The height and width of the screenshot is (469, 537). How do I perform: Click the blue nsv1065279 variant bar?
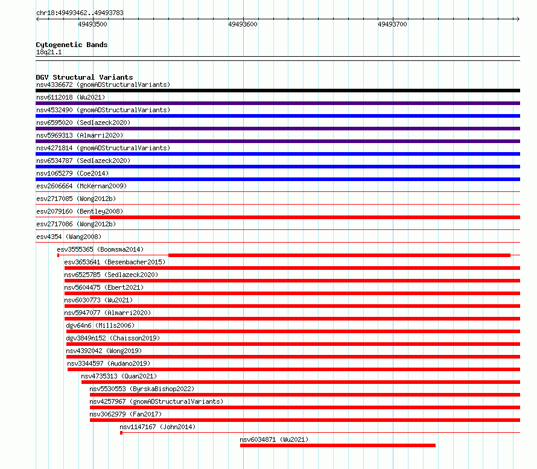point(278,179)
